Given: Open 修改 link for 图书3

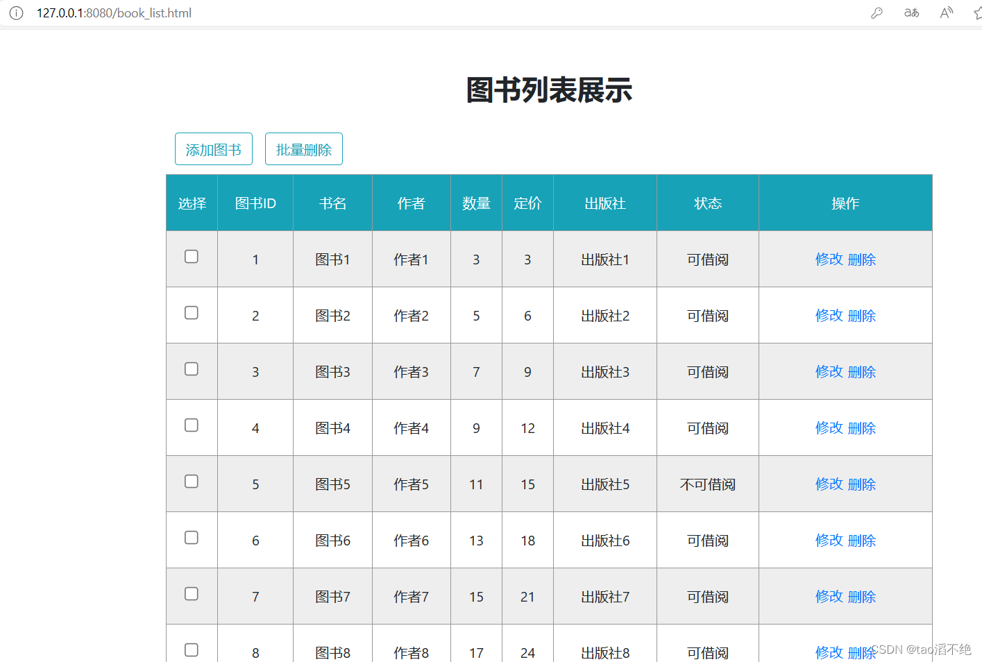Looking at the screenshot, I should [x=829, y=372].
